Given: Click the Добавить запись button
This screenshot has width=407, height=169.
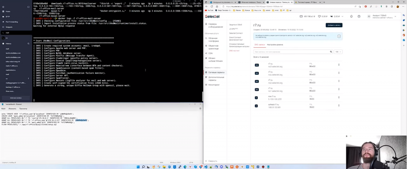Looking at the screenshot, I should tap(334, 25).
